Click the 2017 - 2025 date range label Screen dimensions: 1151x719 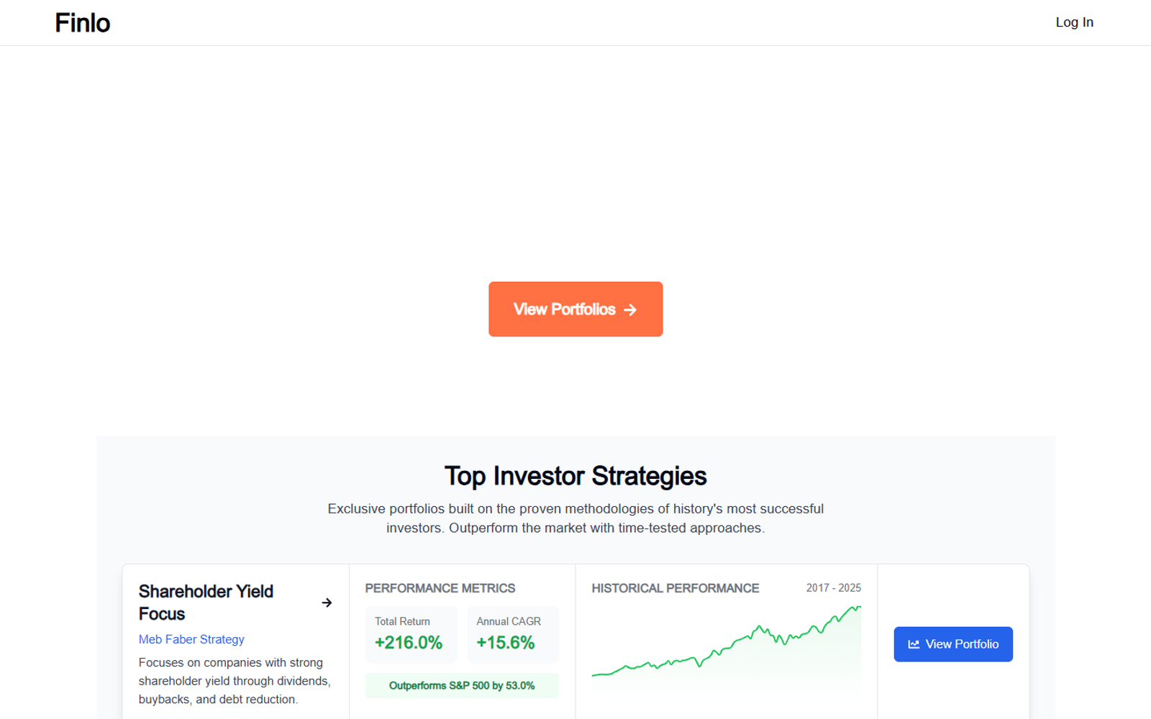tap(833, 587)
